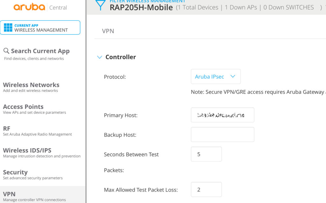Viewport: 326px width, 203px height.
Task: Open the Protocol dropdown showing Aruba IPsec
Action: click(x=216, y=76)
